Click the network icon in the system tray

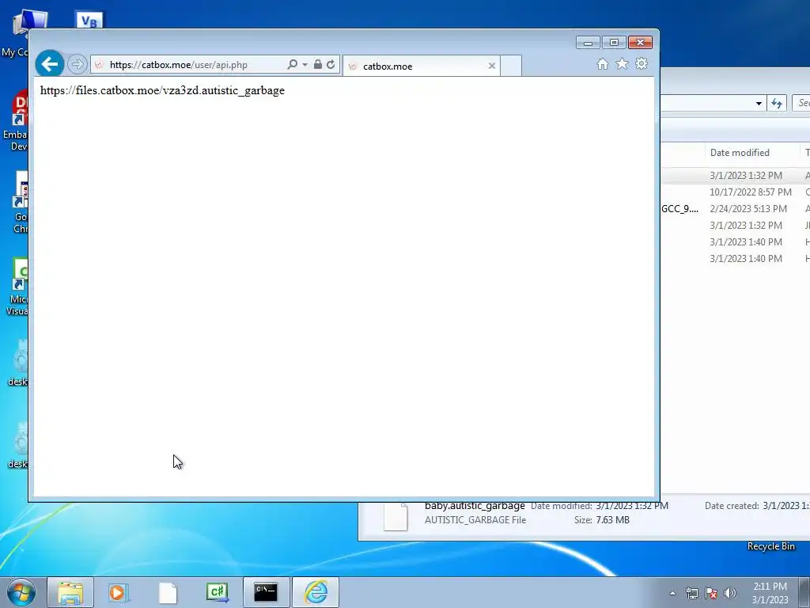click(691, 593)
